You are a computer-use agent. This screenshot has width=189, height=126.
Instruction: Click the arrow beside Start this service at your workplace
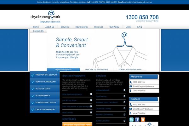point(91,106)
